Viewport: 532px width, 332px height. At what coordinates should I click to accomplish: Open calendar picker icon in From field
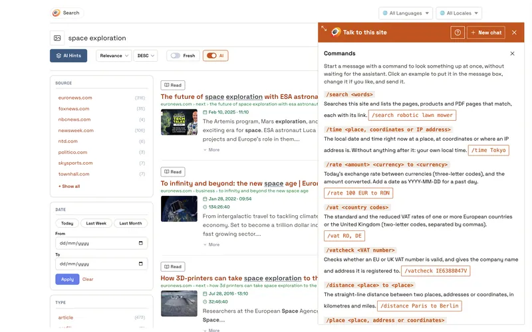click(x=141, y=243)
